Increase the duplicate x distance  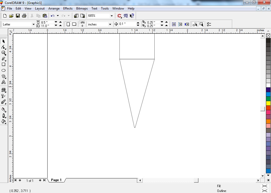[166, 22]
